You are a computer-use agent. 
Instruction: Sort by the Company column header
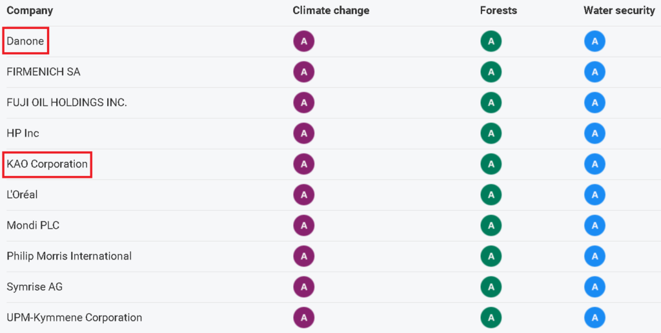(30, 11)
